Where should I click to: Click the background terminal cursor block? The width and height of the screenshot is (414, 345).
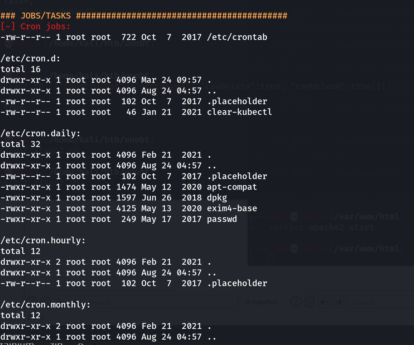click(271, 260)
